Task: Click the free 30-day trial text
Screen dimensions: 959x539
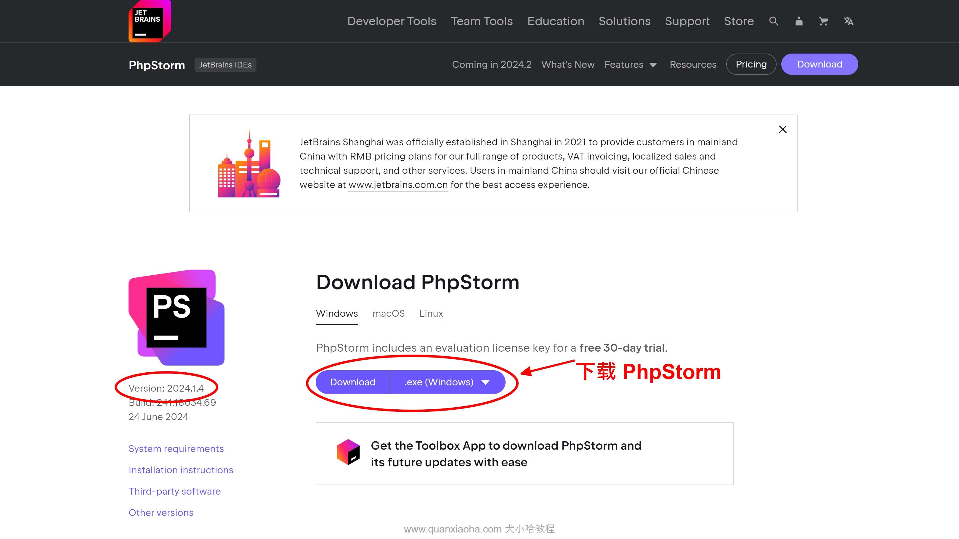Action: pyautogui.click(x=622, y=348)
